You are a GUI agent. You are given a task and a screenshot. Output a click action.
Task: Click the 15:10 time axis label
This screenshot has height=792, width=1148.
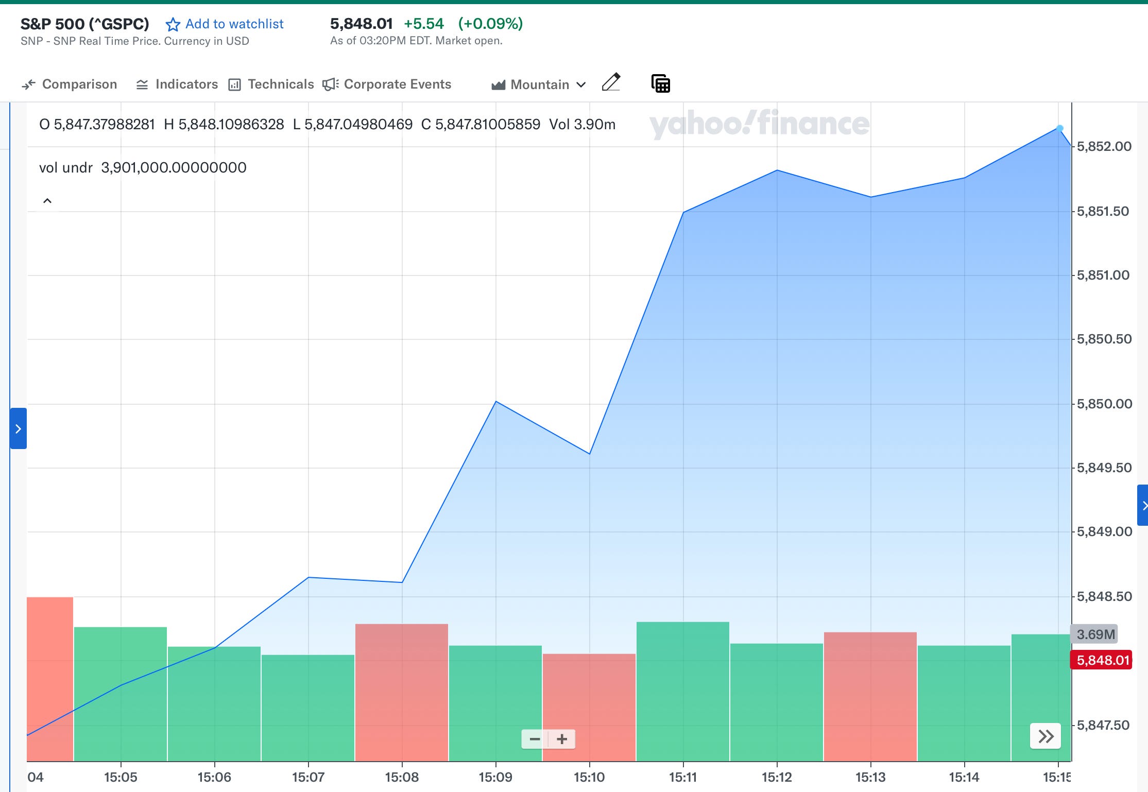coord(589,777)
